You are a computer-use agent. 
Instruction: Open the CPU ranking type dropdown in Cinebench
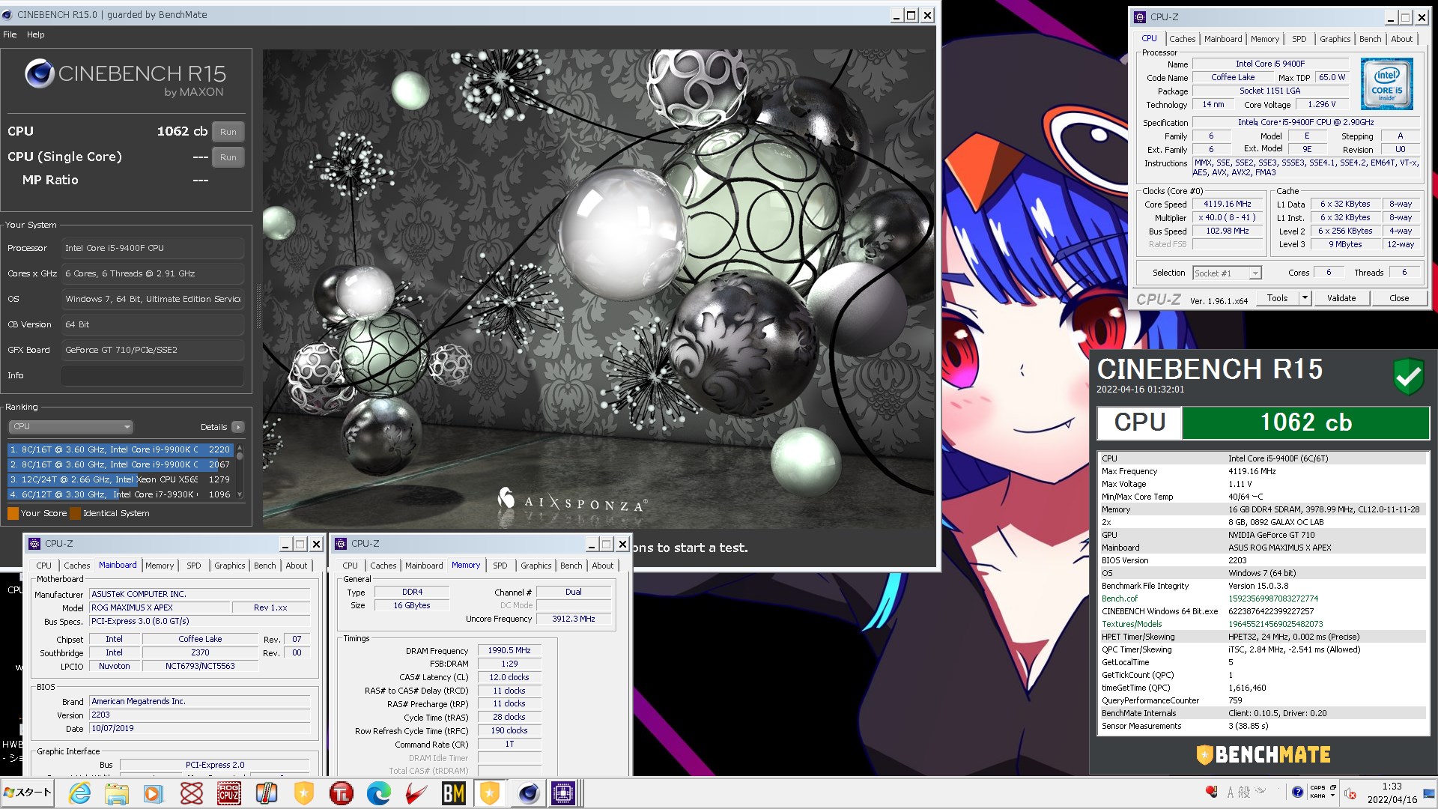coord(71,427)
